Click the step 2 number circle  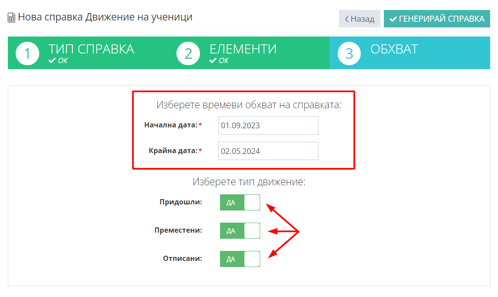pyautogui.click(x=188, y=53)
